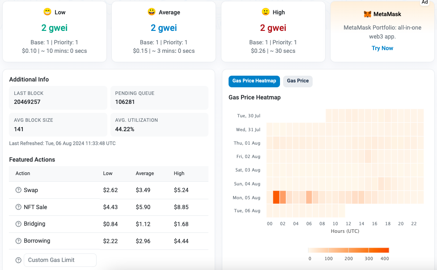Click the Pending Queue value 106281
437x270 pixels.
pyautogui.click(x=125, y=102)
